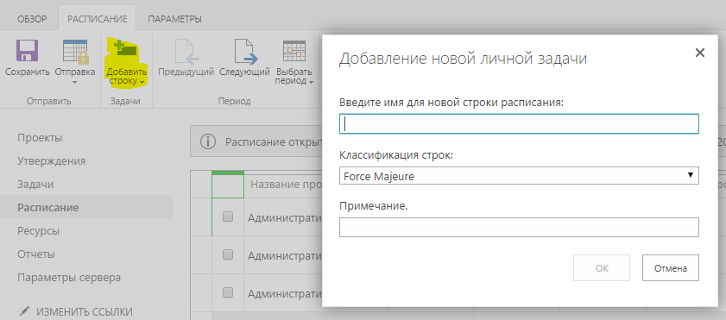Screen dimensions: 726x320
Task: Switch to the ПАРАМЕТРЫ tab
Action: 174,20
